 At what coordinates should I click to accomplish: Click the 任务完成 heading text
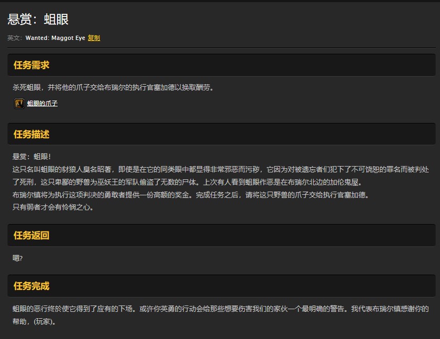click(x=30, y=286)
